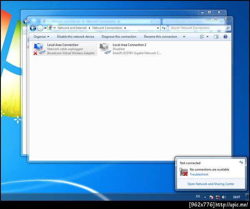The image size is (250, 209).
Task: Click the Network cable unplugged status text
Action: pyautogui.click(x=65, y=49)
